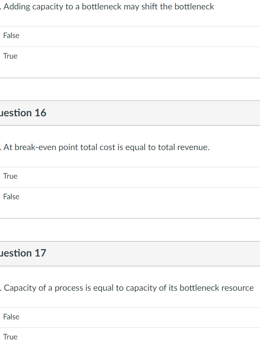Select False for the break-even point question

click(x=11, y=197)
